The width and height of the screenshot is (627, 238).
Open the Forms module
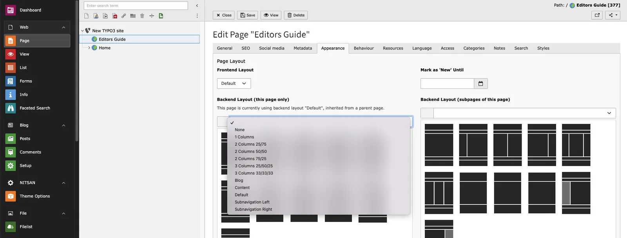[37, 81]
